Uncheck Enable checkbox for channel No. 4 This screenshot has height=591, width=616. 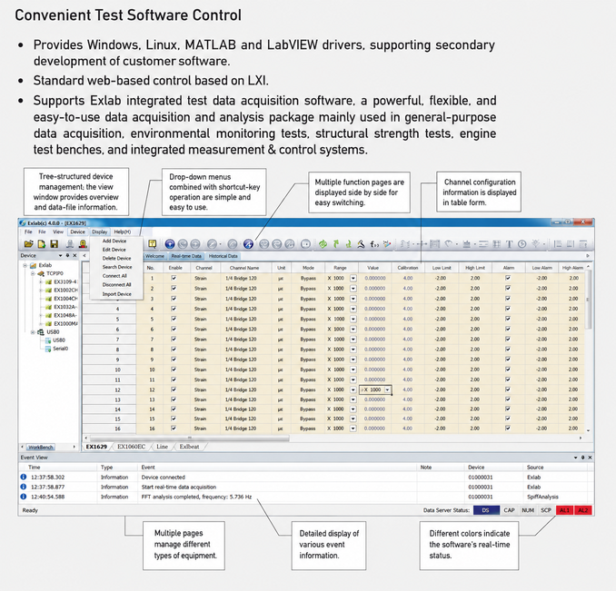coord(174,309)
